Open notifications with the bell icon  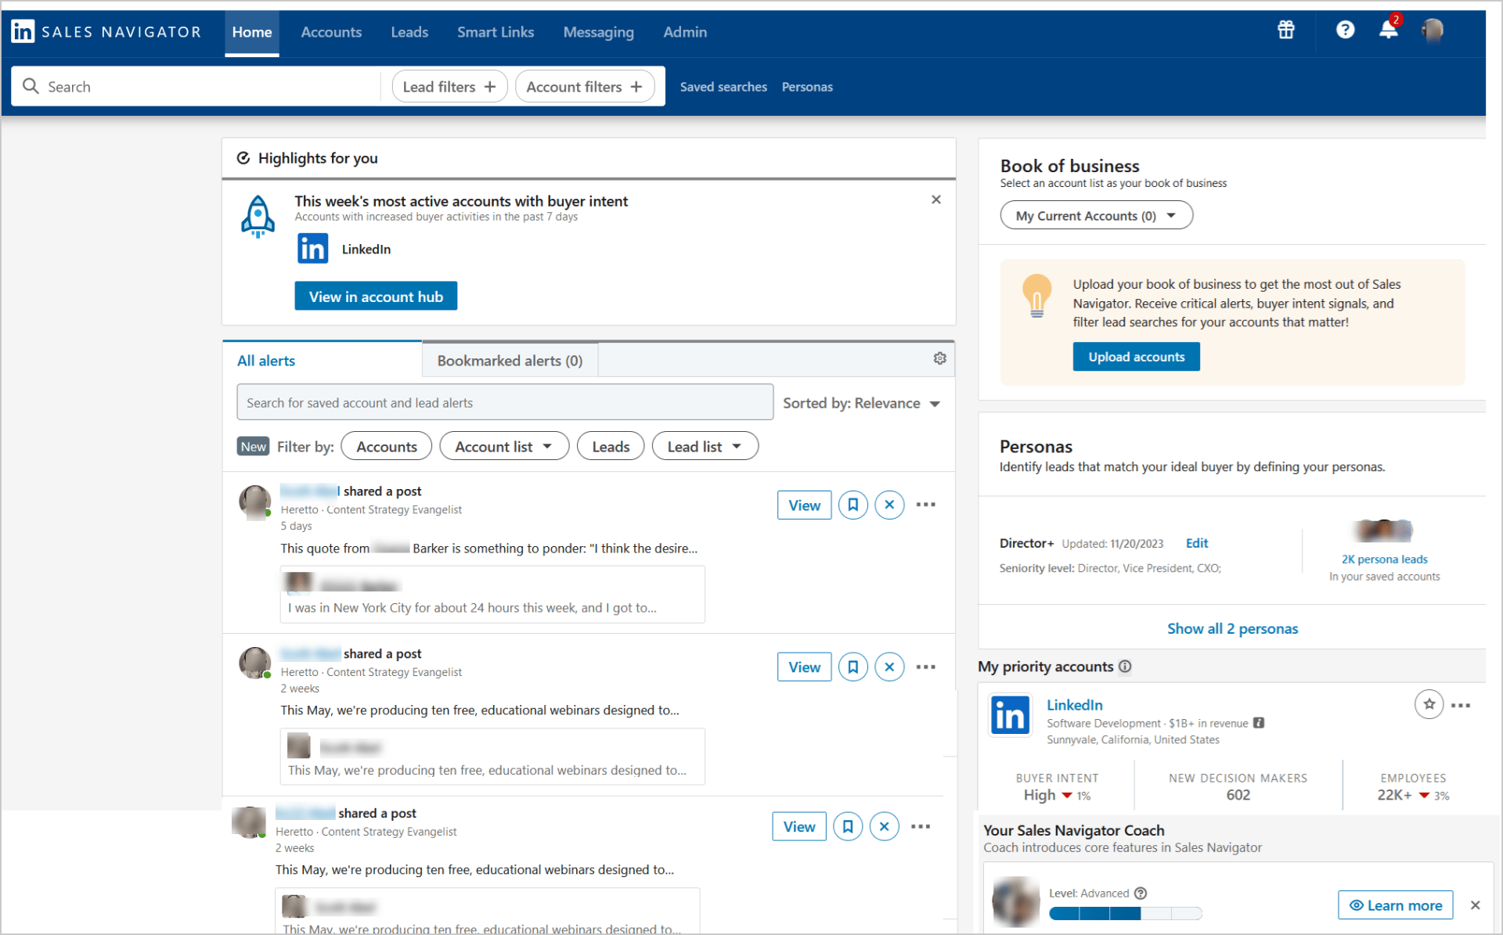point(1388,30)
